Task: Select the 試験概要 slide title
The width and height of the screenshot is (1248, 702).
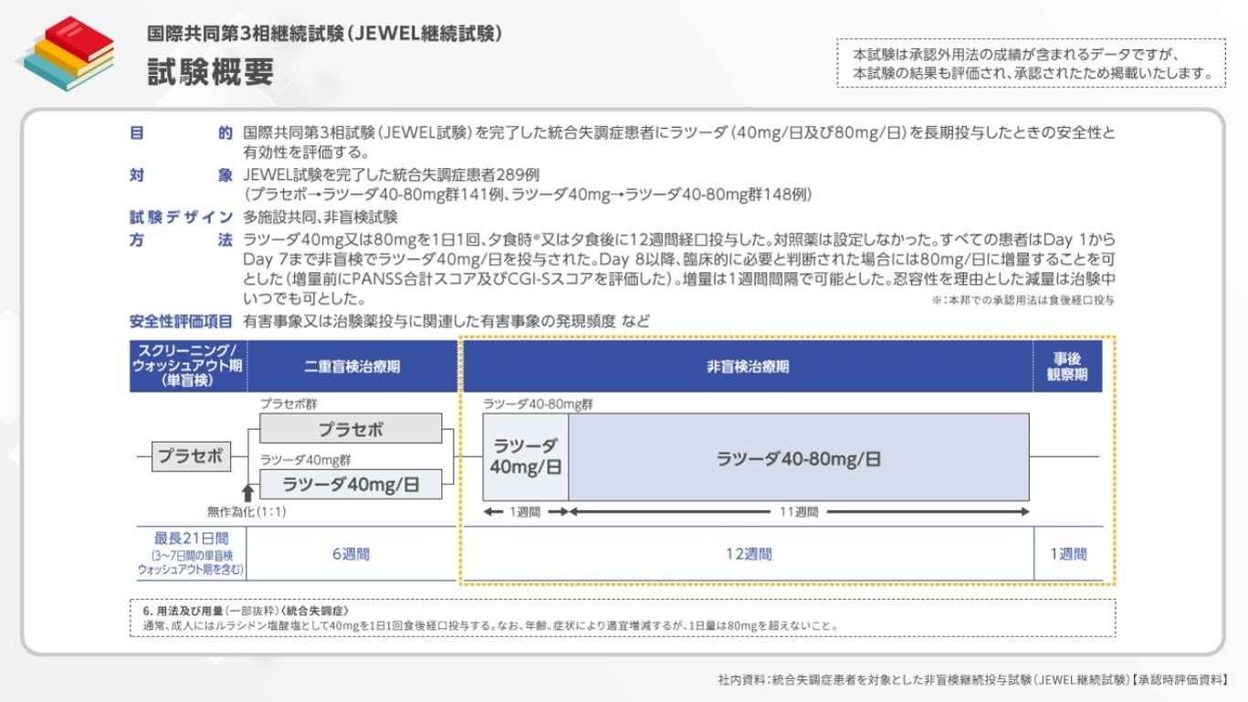Action: point(211,73)
